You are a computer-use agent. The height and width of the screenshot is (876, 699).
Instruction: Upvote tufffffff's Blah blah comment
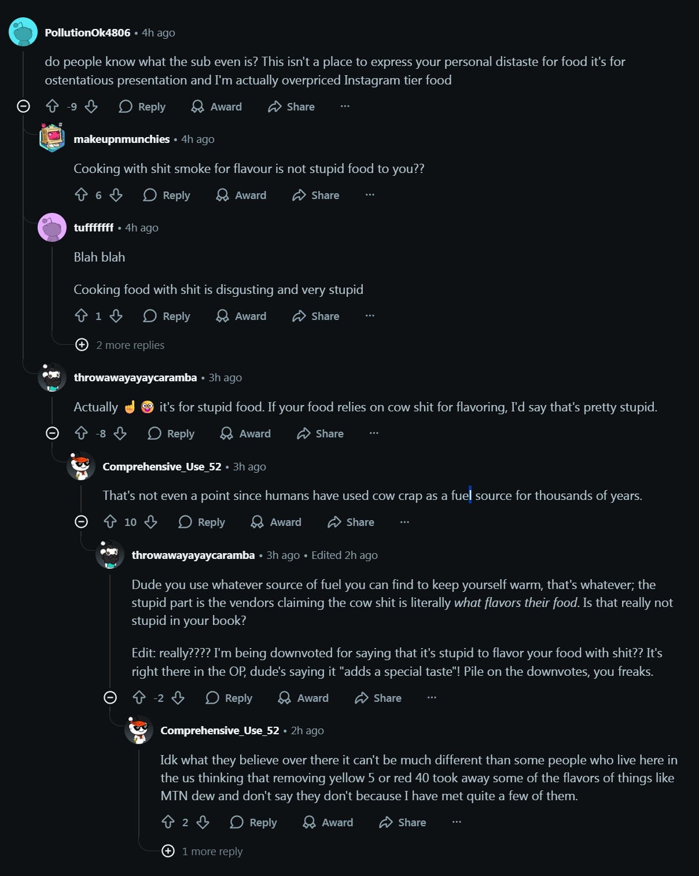(82, 316)
